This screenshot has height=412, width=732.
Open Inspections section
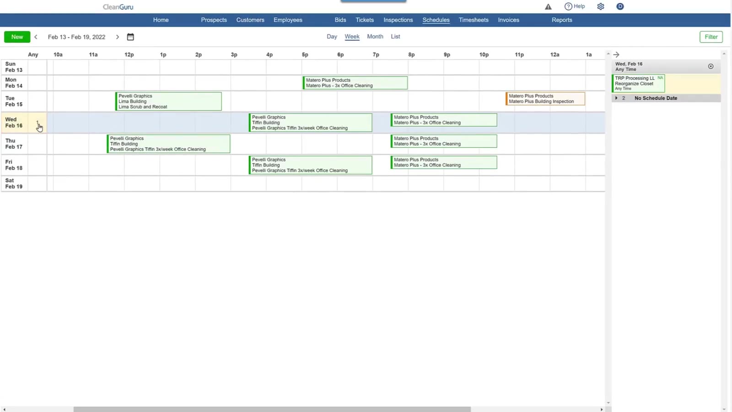pos(398,20)
